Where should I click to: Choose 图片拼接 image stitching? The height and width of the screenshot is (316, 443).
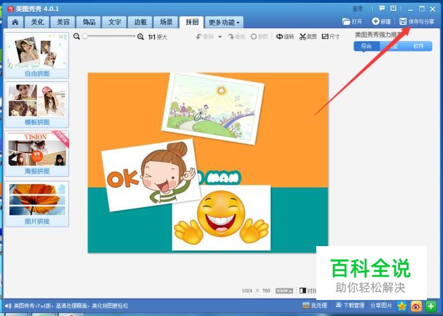(36, 204)
